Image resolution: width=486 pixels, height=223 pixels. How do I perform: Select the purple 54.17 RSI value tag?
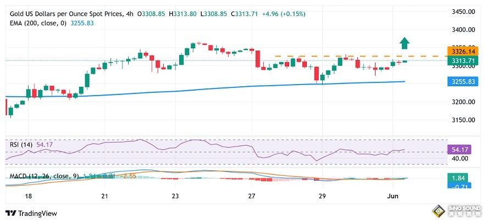click(x=460, y=149)
